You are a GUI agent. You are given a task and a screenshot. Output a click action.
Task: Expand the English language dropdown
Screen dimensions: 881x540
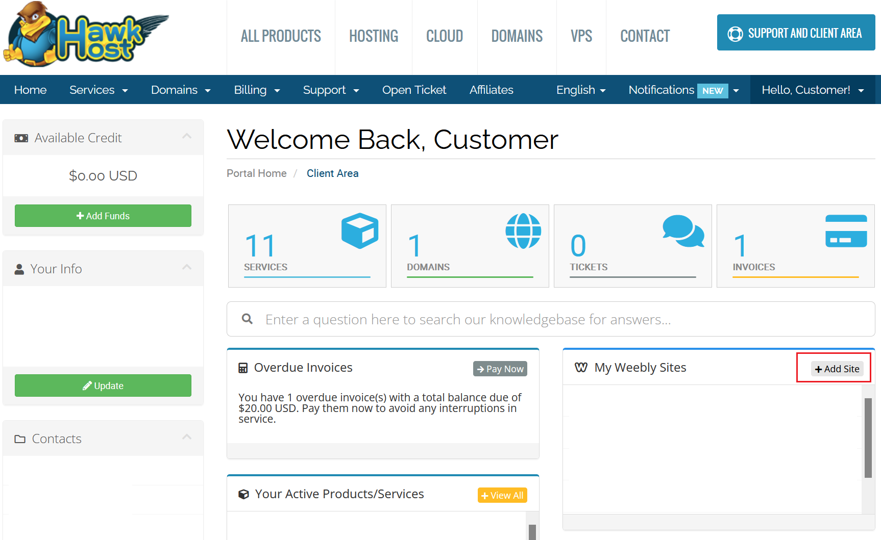point(580,90)
